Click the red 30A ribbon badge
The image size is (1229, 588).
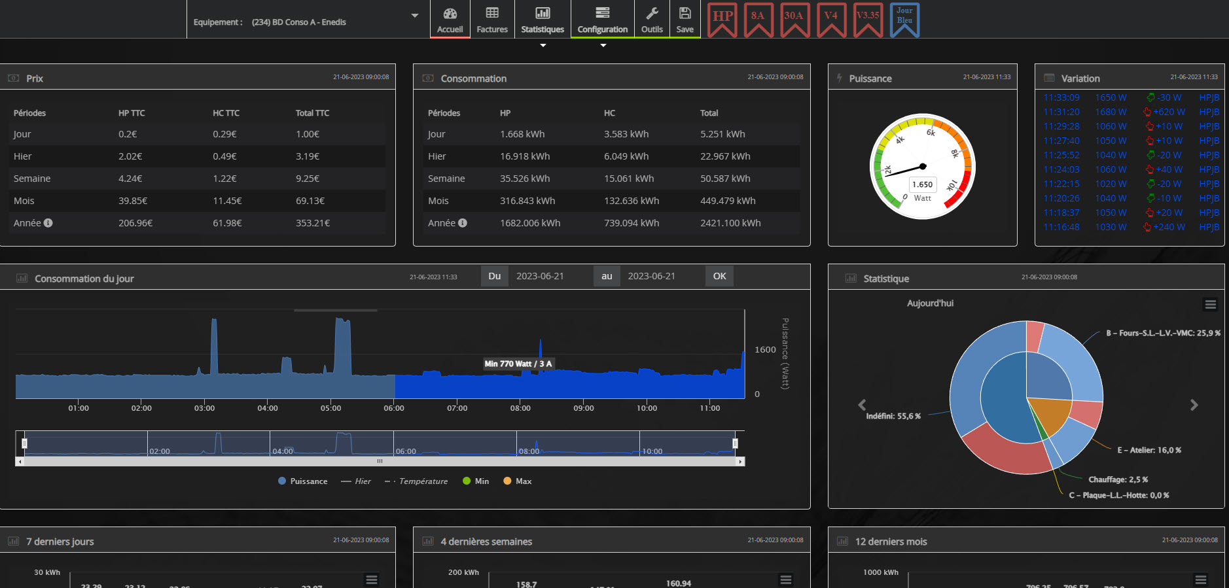tap(794, 20)
